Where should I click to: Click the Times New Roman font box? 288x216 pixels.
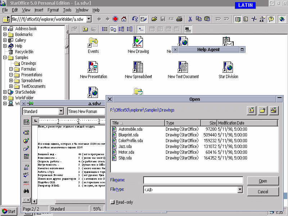pyautogui.click(x=86, y=111)
